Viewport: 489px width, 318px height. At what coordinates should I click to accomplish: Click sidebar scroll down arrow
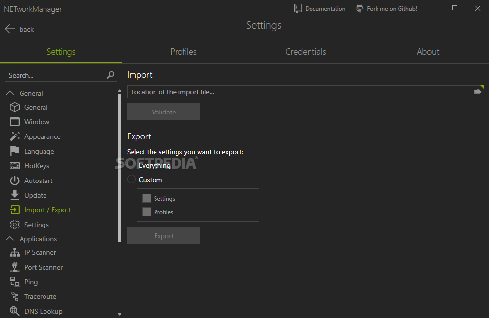120,314
